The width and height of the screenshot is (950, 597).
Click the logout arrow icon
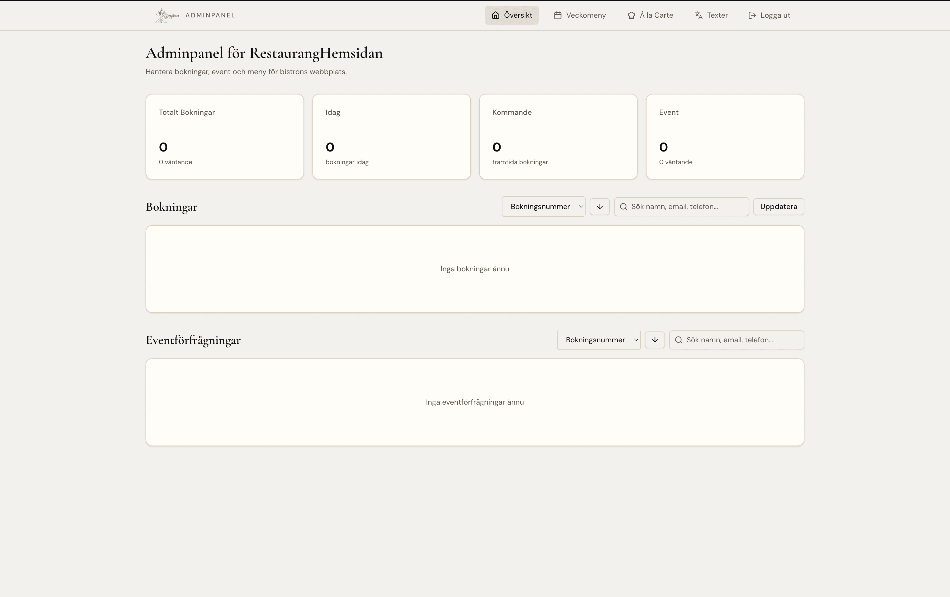pyautogui.click(x=752, y=15)
